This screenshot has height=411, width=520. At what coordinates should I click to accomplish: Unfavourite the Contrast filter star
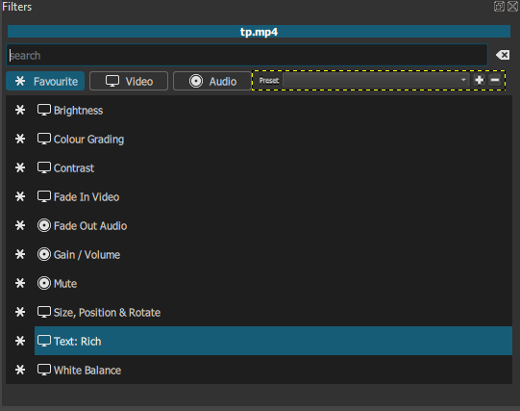[20, 167]
